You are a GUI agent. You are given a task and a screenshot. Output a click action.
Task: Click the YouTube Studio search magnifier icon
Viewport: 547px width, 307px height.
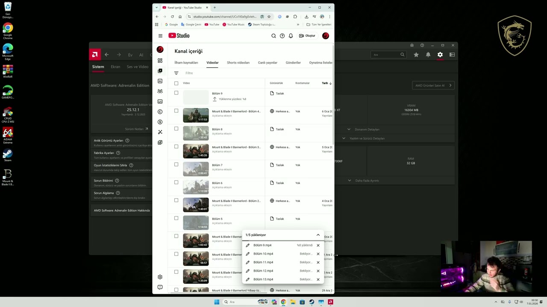pos(273,36)
